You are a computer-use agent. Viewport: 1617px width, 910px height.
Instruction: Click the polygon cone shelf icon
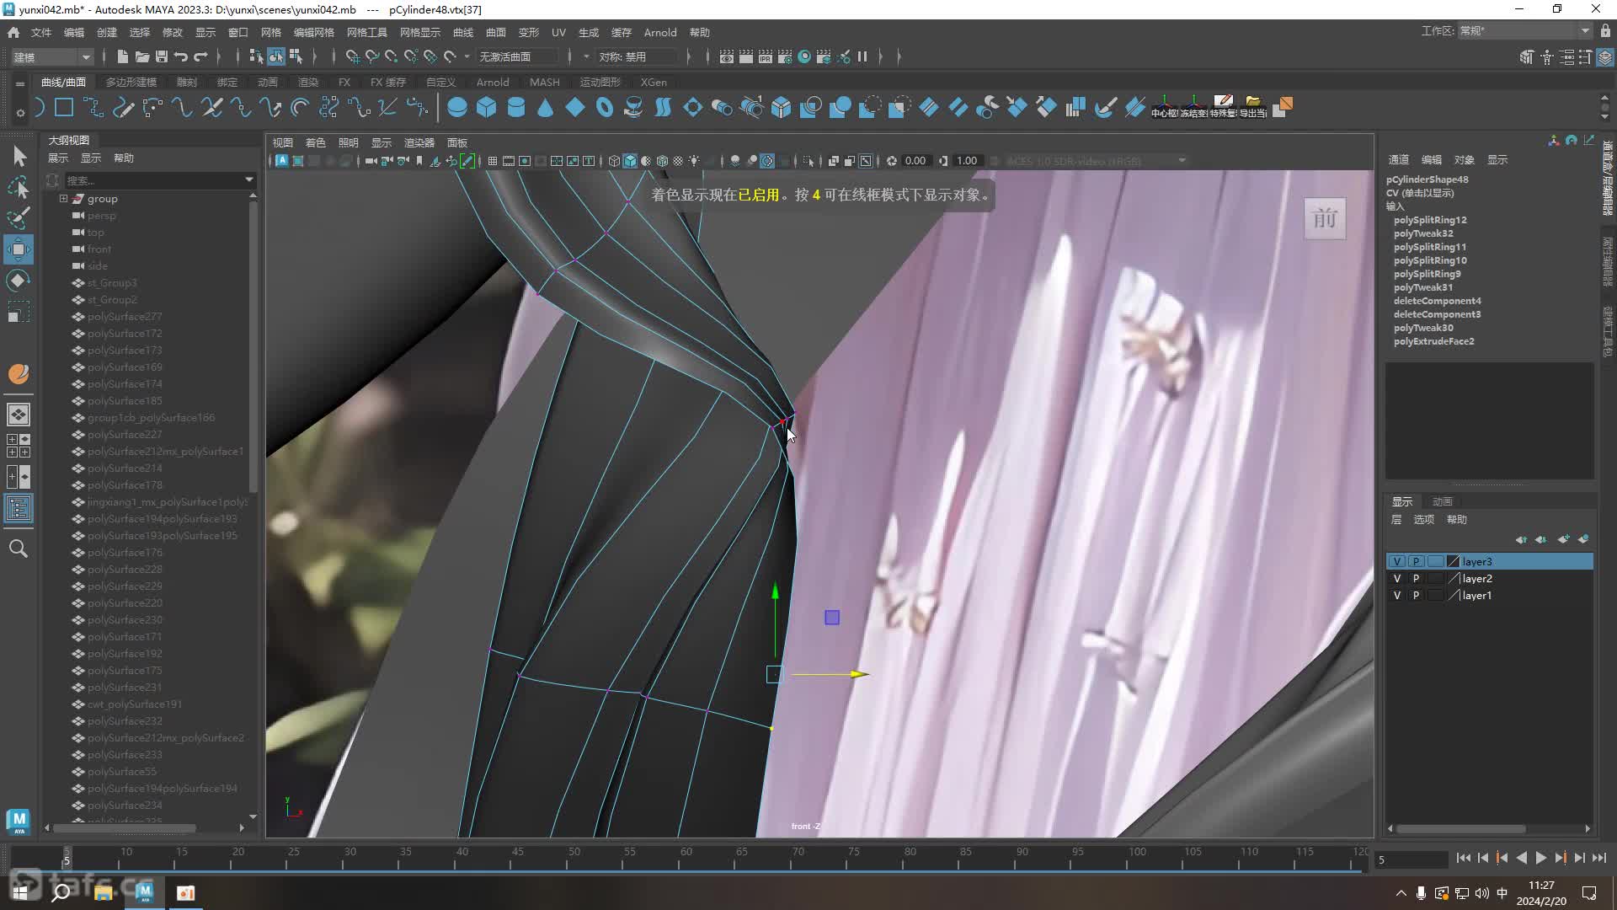click(546, 108)
